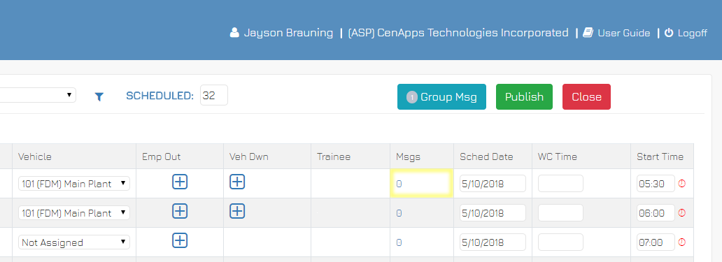Click red clock icon next to 06:00
Viewport: 722px width, 262px height.
pos(682,213)
